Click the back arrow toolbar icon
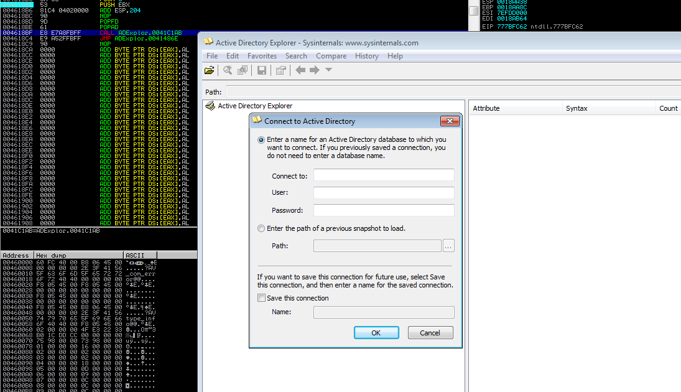This screenshot has height=392, width=681. (300, 70)
